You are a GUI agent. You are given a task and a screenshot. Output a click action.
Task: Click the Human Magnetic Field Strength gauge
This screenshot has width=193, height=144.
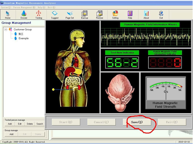coord(166,93)
